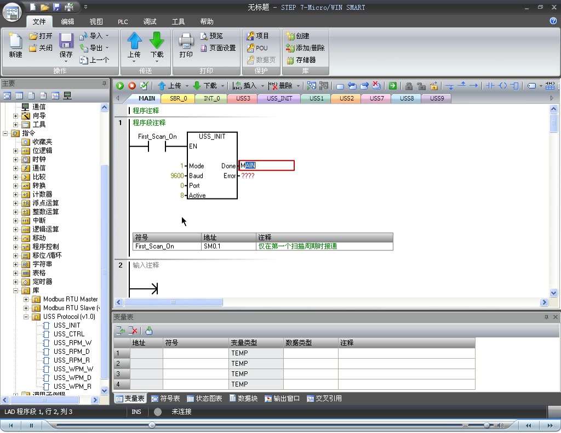Open POU protection settings in the ribbon
The height and width of the screenshot is (433, 561).
pos(257,46)
